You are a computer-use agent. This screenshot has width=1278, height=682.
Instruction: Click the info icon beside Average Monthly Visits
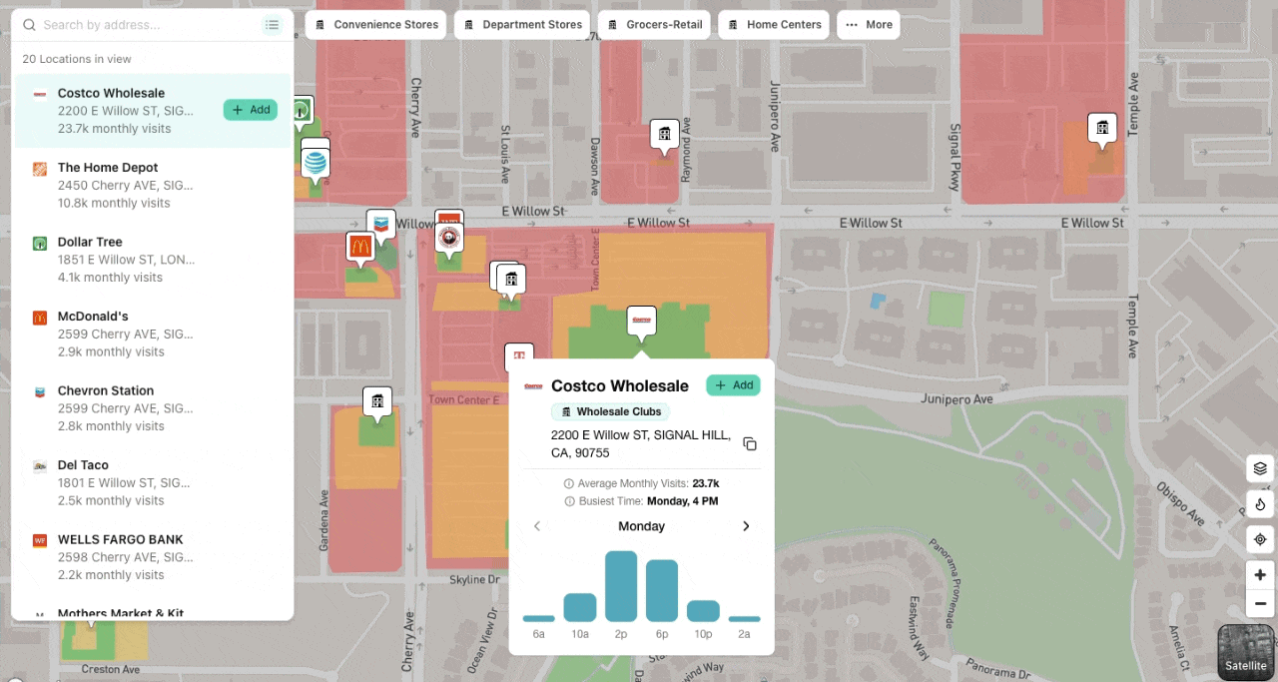click(x=569, y=483)
